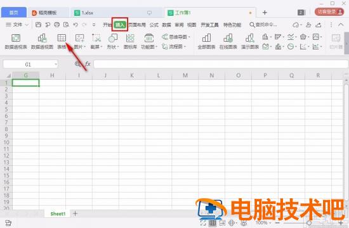Image resolution: width=349 pixels, height=228 pixels.
Task: Open 全部图表 all charts
Action: pyautogui.click(x=207, y=41)
